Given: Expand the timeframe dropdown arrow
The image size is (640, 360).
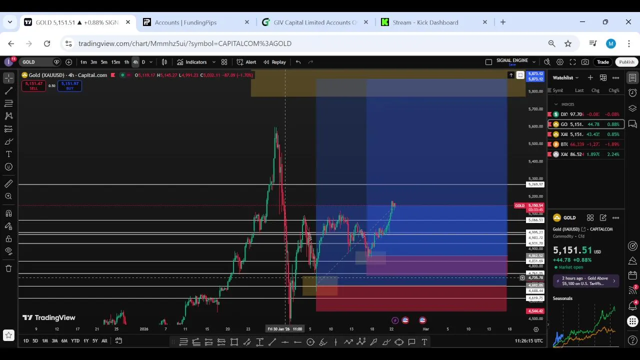Looking at the screenshot, I should point(151,62).
